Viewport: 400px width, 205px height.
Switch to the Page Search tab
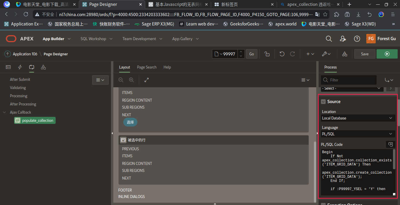(147, 67)
